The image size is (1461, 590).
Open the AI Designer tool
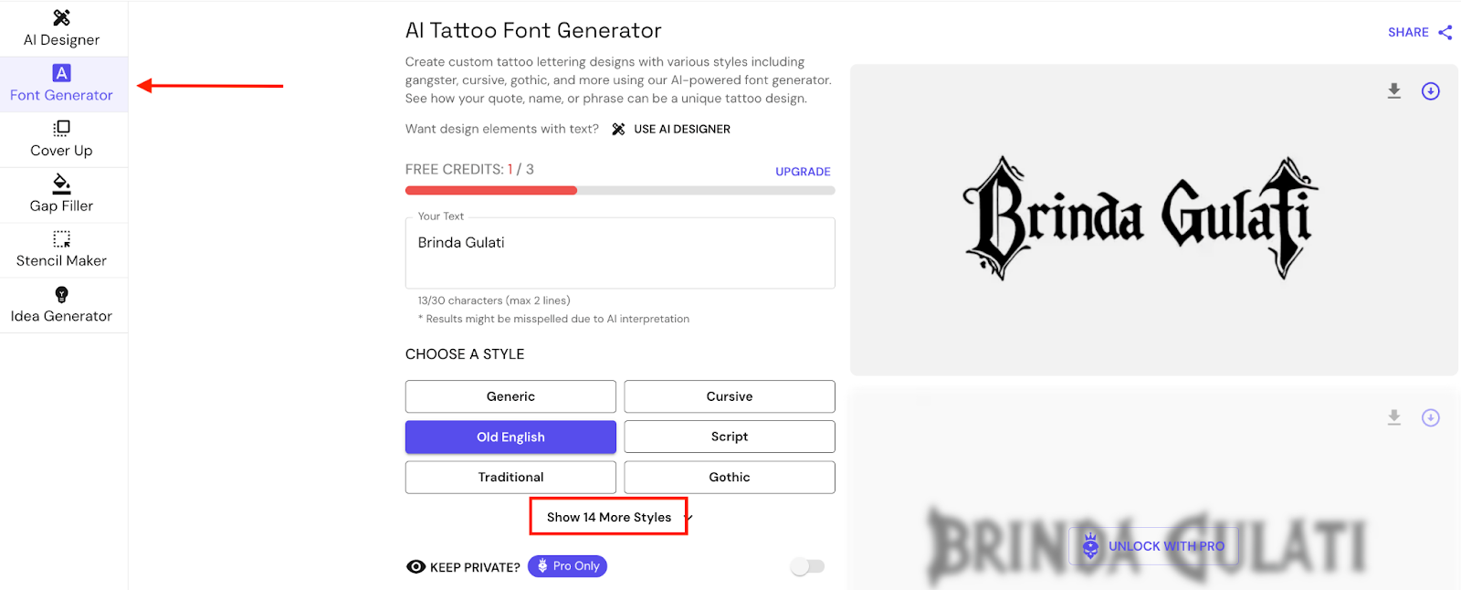point(64,28)
